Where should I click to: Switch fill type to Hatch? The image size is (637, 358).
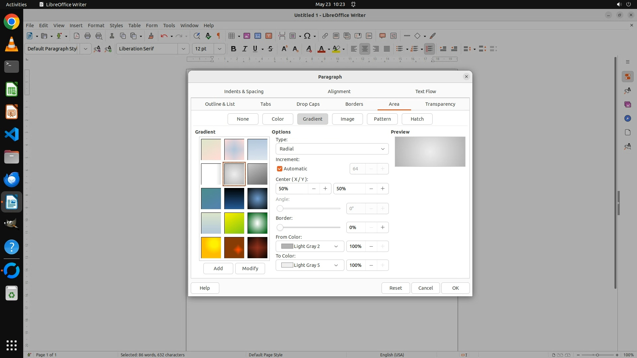417,119
